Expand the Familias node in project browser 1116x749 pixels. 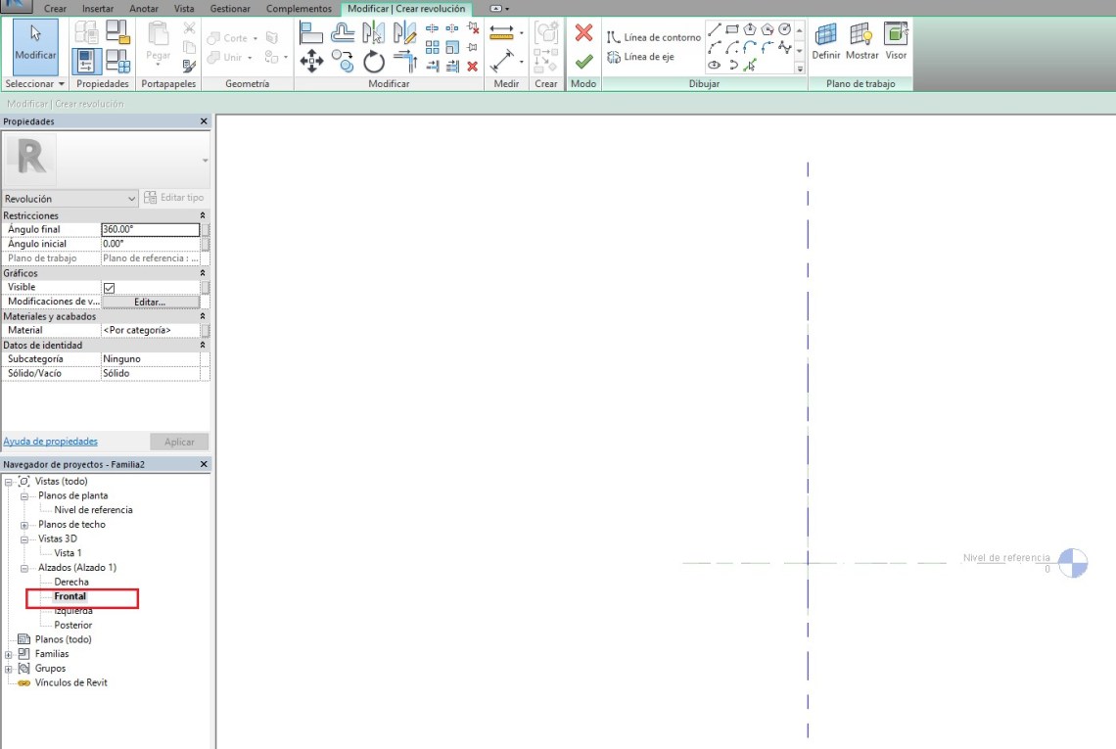pos(10,654)
